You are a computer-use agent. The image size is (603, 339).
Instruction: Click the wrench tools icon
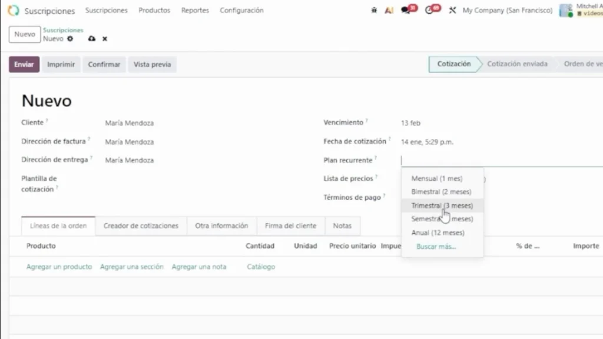pyautogui.click(x=452, y=11)
